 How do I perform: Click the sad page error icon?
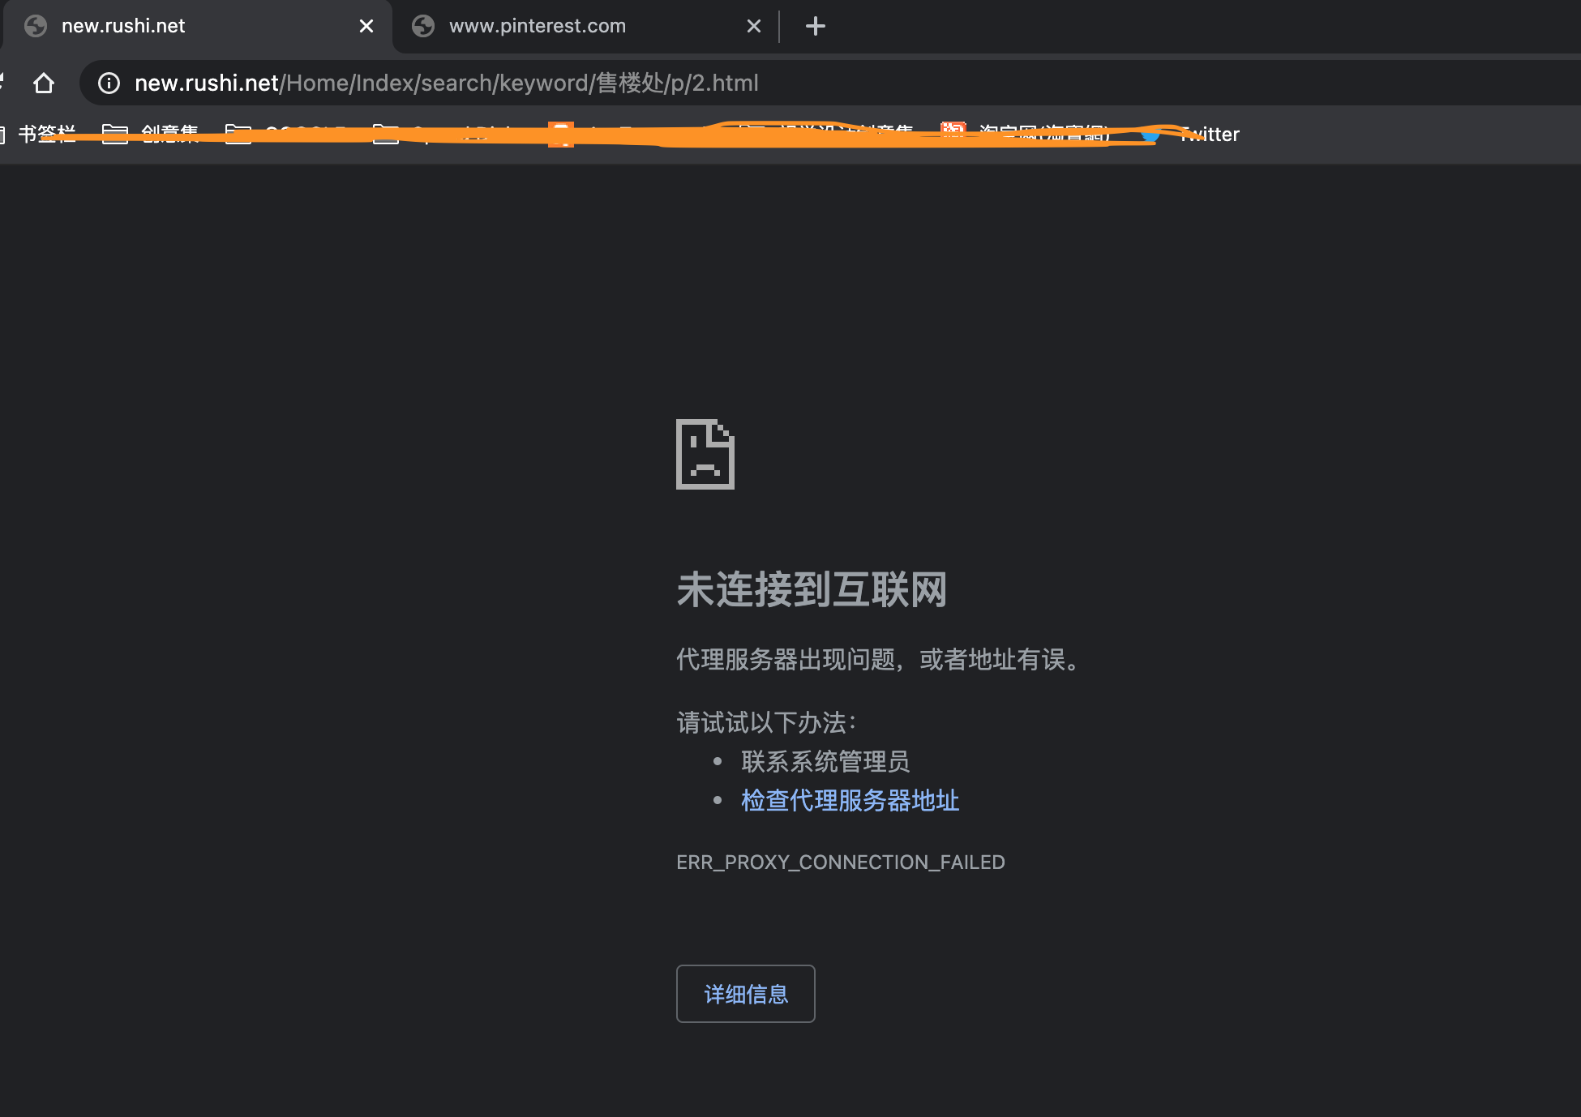705,454
